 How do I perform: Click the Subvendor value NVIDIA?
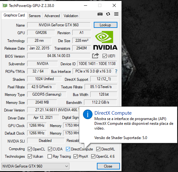coord(43,64)
